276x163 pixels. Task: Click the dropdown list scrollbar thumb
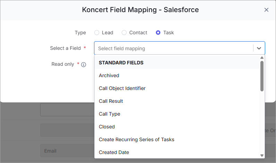pos(262,76)
